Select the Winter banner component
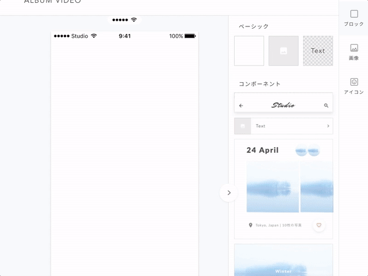Screen dimensions: 368x276 pyautogui.click(x=283, y=262)
